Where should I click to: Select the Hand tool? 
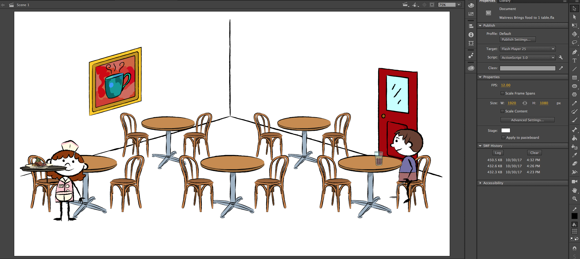tap(574, 190)
